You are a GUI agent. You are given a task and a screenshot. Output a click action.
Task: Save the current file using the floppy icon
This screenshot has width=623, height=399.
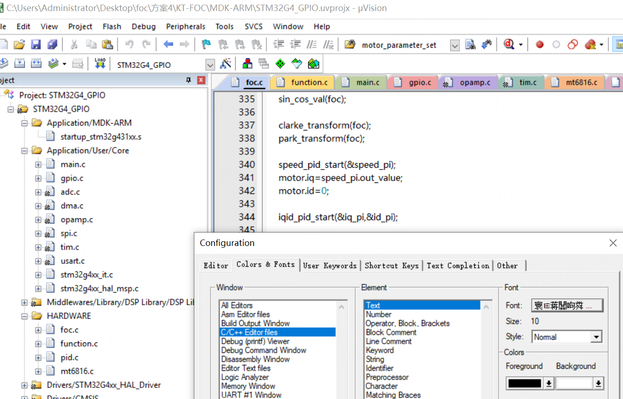click(36, 45)
